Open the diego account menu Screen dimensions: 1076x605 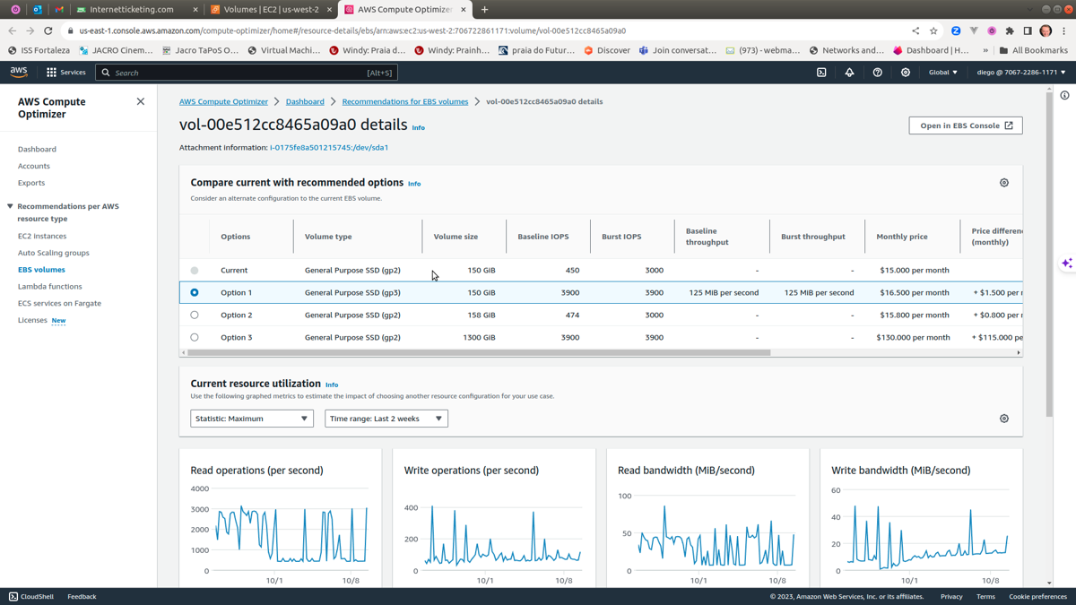coord(1021,73)
